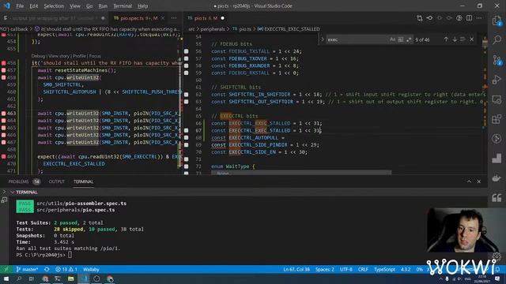
Task: Change language mode via TypeScript entry
Action: 384,270
